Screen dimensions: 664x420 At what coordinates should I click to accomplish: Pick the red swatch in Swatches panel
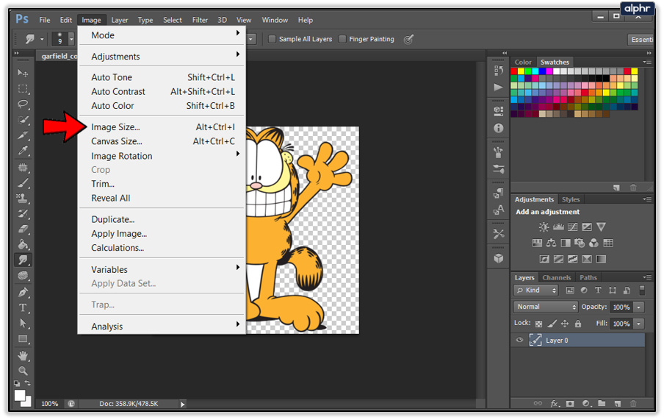tap(515, 71)
